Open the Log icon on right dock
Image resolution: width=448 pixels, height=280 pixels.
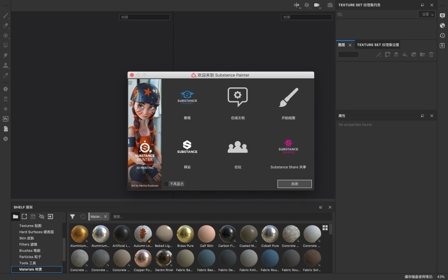[442, 45]
